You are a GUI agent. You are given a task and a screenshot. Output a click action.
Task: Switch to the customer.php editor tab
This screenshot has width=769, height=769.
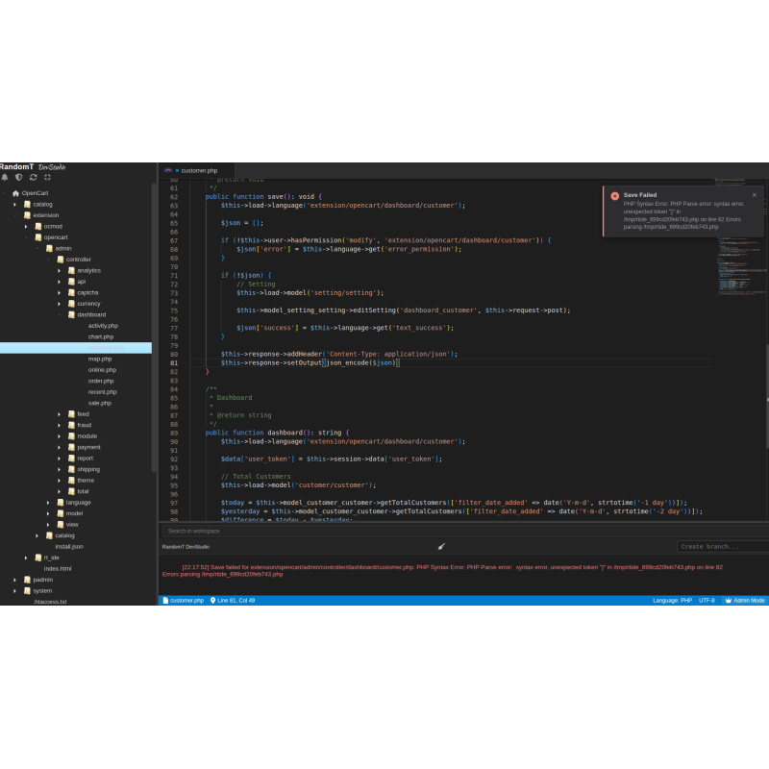pos(198,170)
